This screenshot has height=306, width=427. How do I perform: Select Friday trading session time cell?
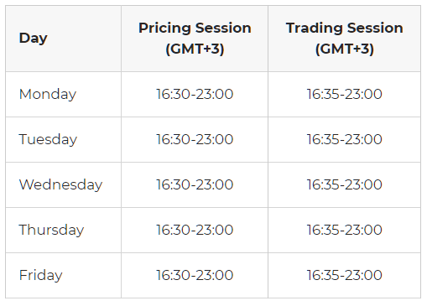click(344, 275)
